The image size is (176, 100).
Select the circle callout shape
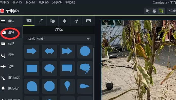(85, 51)
